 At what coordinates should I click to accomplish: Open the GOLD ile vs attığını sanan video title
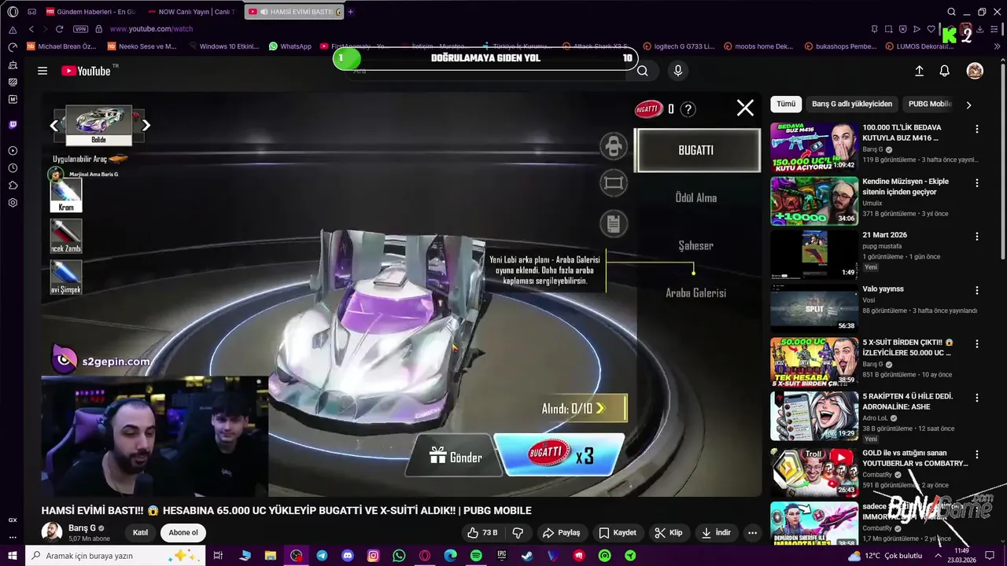pyautogui.click(x=915, y=458)
